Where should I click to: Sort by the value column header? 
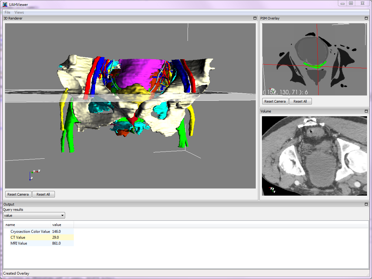coord(62,225)
